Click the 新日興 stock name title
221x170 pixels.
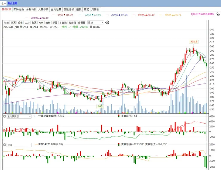point(13,3)
